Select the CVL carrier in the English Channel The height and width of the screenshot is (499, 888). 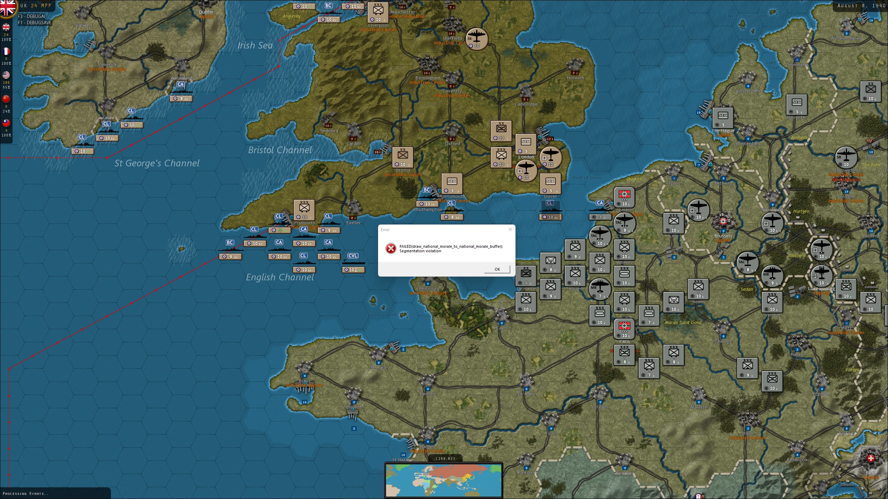coord(353,263)
